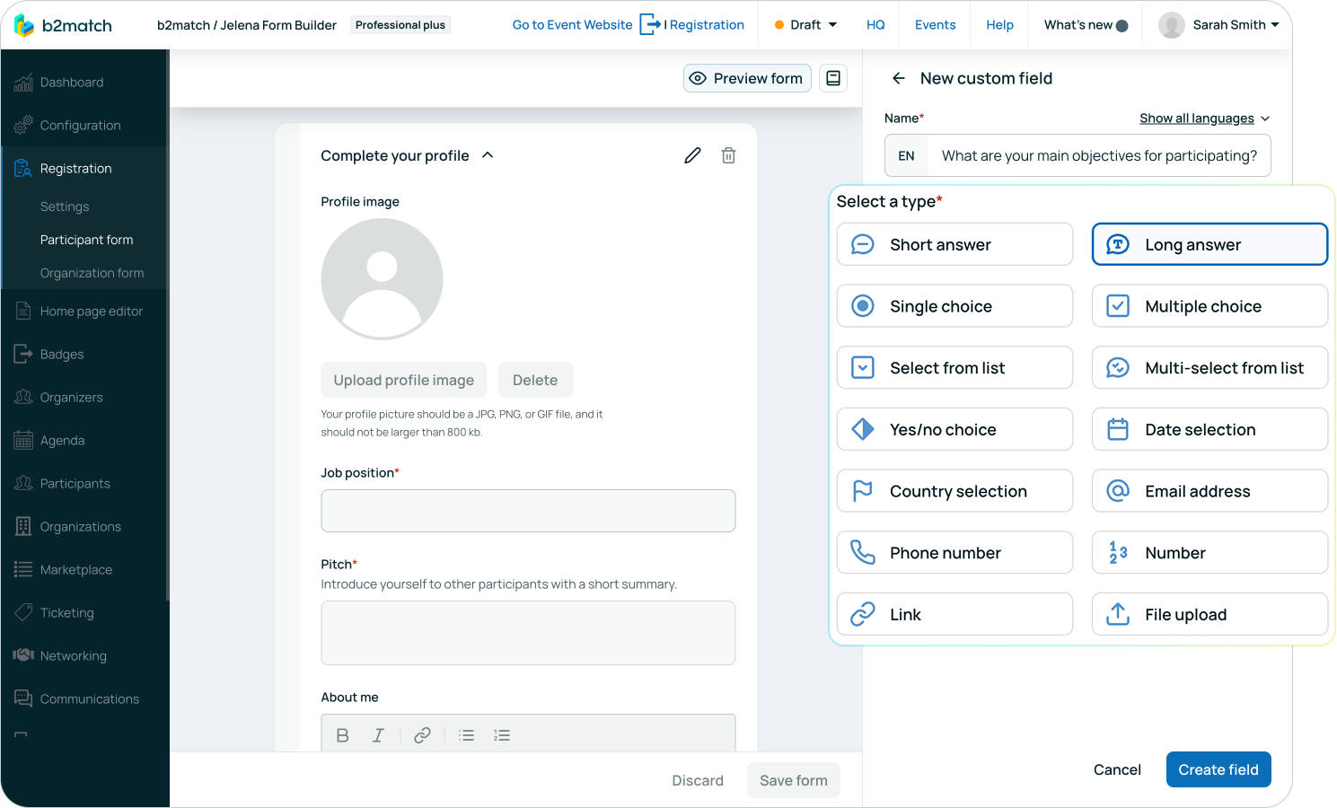1337x808 pixels.
Task: Open the Draft status dropdown
Action: coord(805,25)
